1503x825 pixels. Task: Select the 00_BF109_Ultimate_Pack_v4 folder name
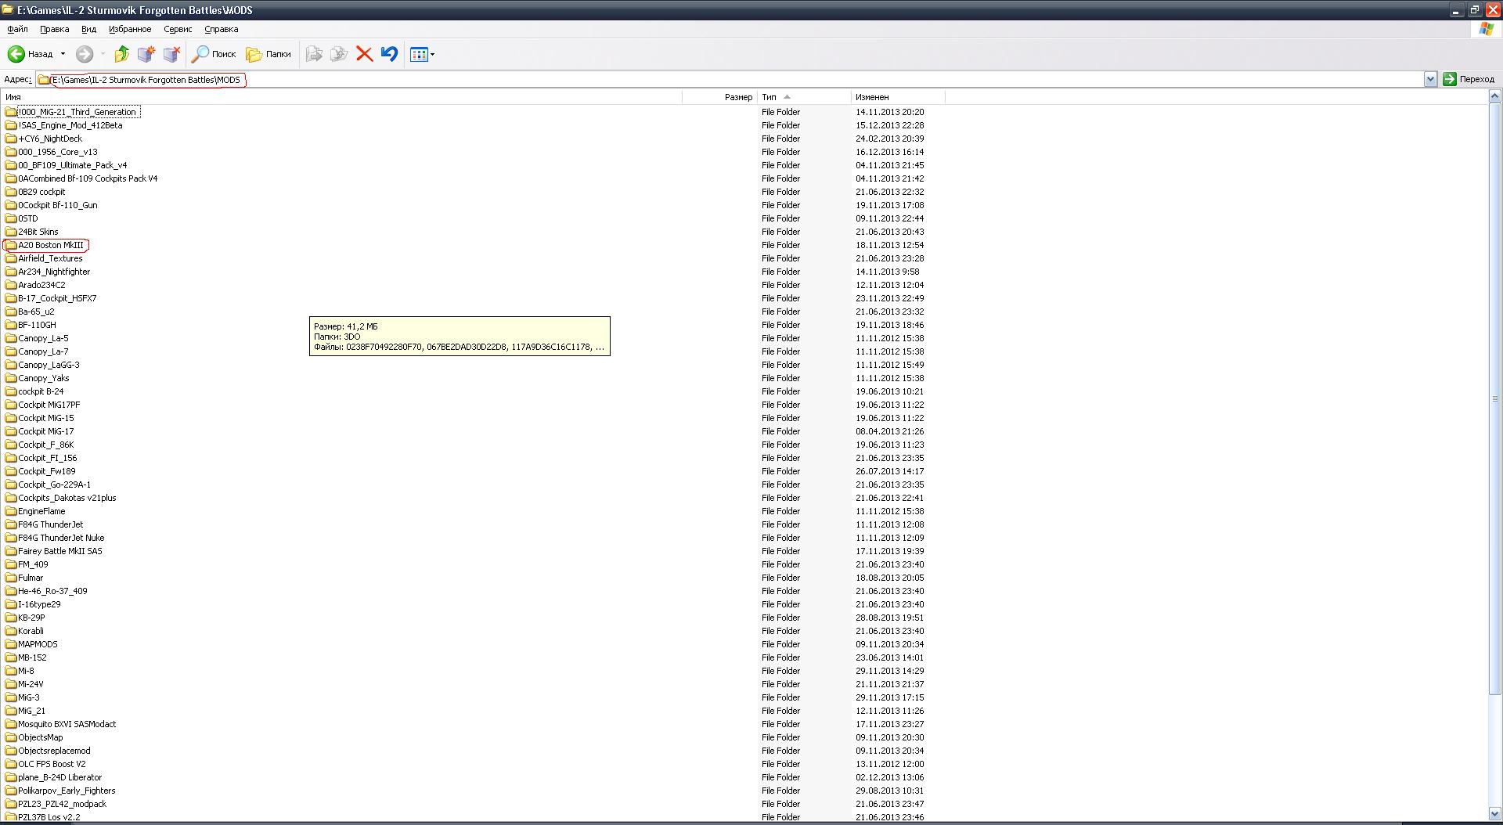[x=73, y=165]
